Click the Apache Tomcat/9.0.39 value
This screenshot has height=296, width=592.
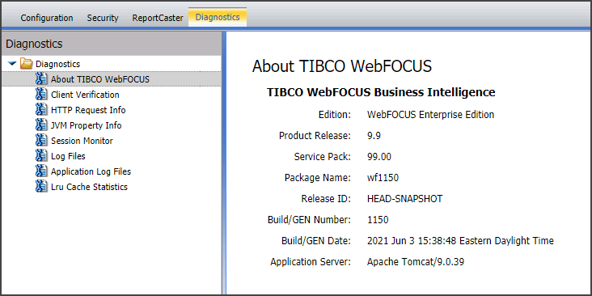(x=416, y=262)
